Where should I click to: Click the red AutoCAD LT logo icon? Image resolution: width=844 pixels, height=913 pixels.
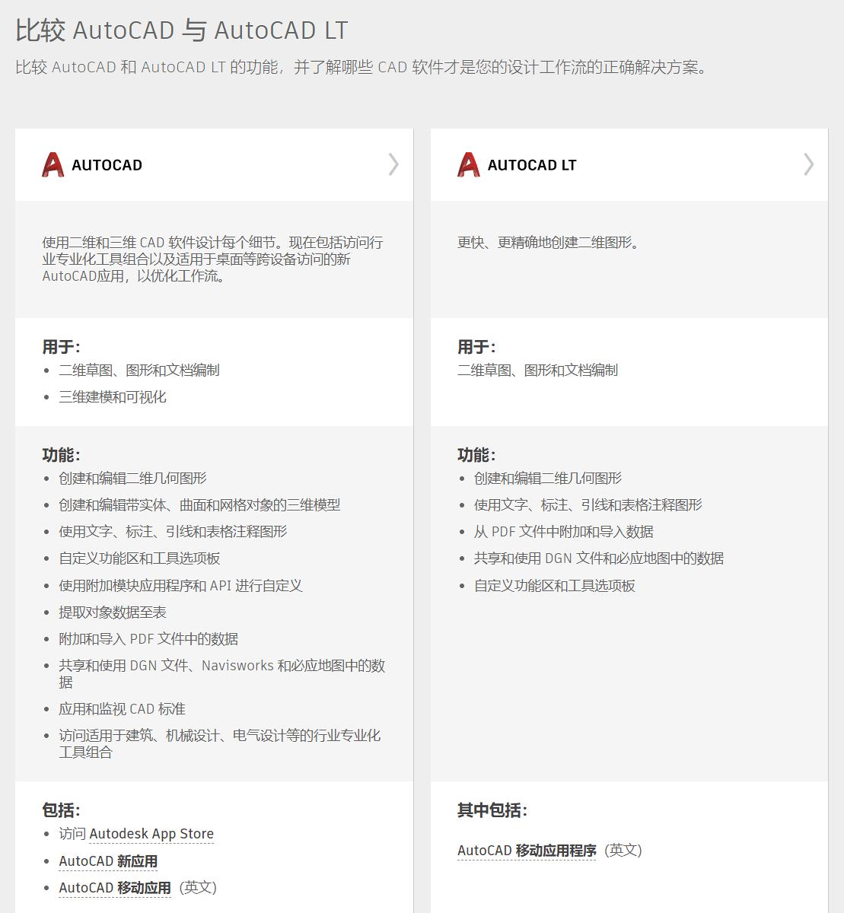pyautogui.click(x=469, y=164)
